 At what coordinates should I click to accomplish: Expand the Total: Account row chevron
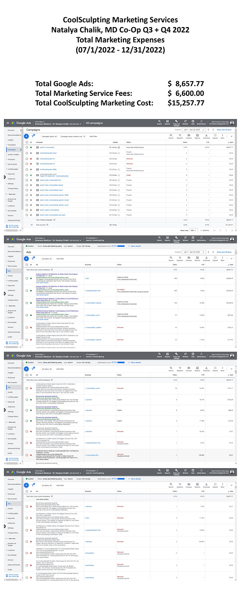[32, 224]
